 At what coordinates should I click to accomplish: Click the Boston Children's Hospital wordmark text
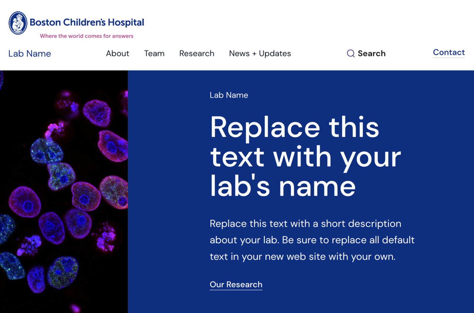point(88,22)
